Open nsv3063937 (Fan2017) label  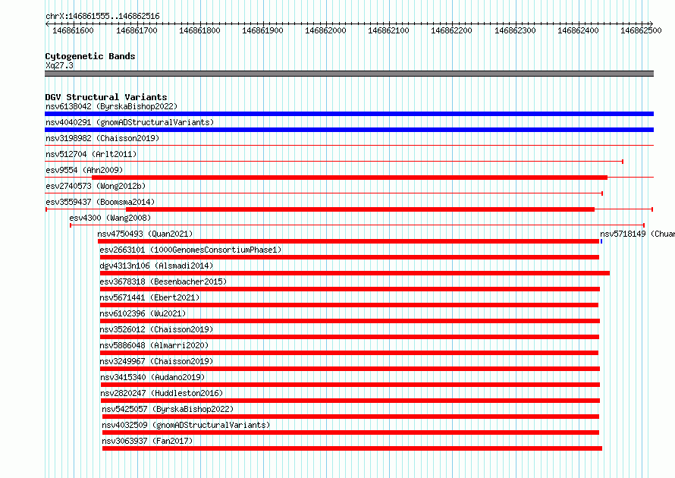pyautogui.click(x=147, y=441)
